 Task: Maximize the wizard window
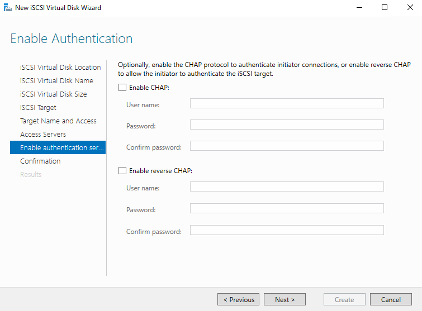click(385, 8)
